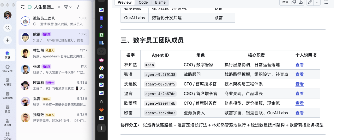Viewport: 337px width, 140px height.
Task: Open 多维表格 in the left sidebar
Action: pos(8,96)
